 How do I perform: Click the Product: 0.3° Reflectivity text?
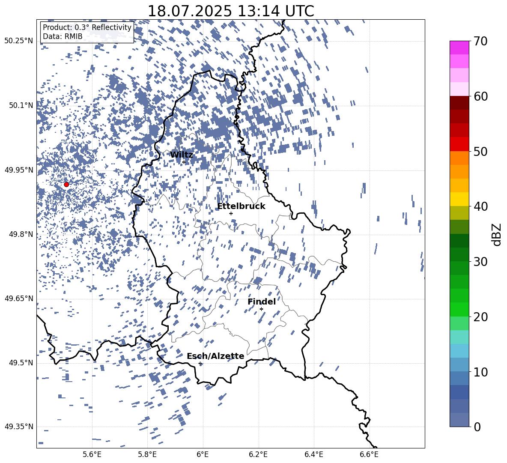pyautogui.click(x=87, y=27)
